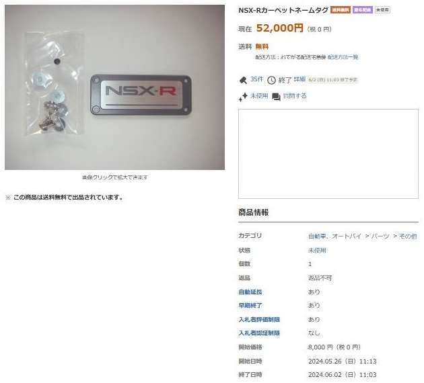424x383 pixels.
Task: Click the 未使用 link near the sparkle icon
Action: [259, 96]
